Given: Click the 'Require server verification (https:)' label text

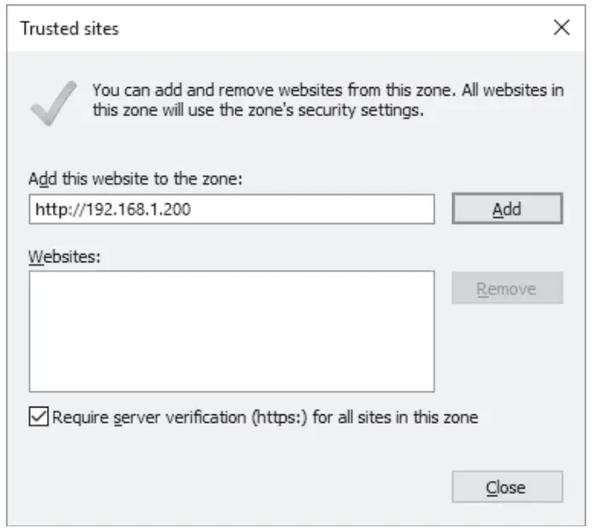Looking at the screenshot, I should (265, 417).
